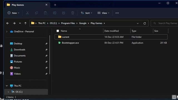
Task: Open the New dropdown menu
Action: pyautogui.click(x=13, y=13)
